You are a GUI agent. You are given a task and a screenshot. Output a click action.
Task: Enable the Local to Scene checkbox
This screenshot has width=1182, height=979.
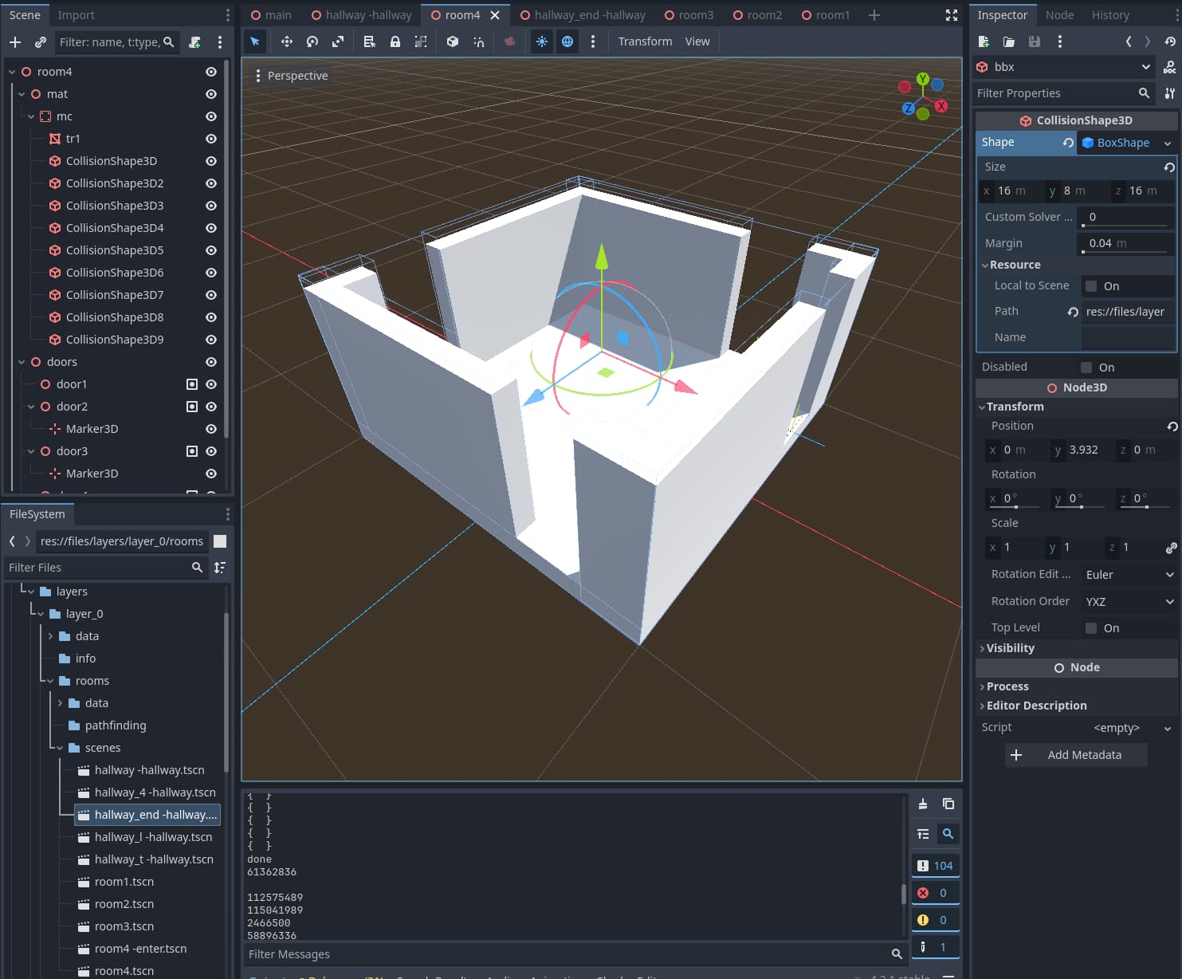point(1091,286)
